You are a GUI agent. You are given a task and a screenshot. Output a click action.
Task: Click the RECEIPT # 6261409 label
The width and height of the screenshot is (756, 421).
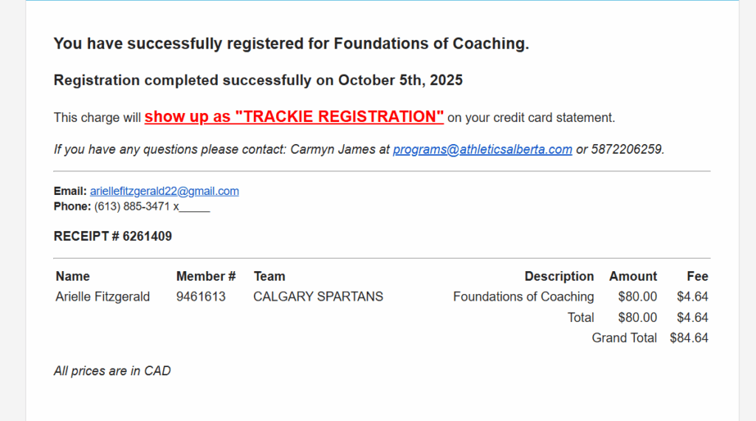tap(113, 236)
